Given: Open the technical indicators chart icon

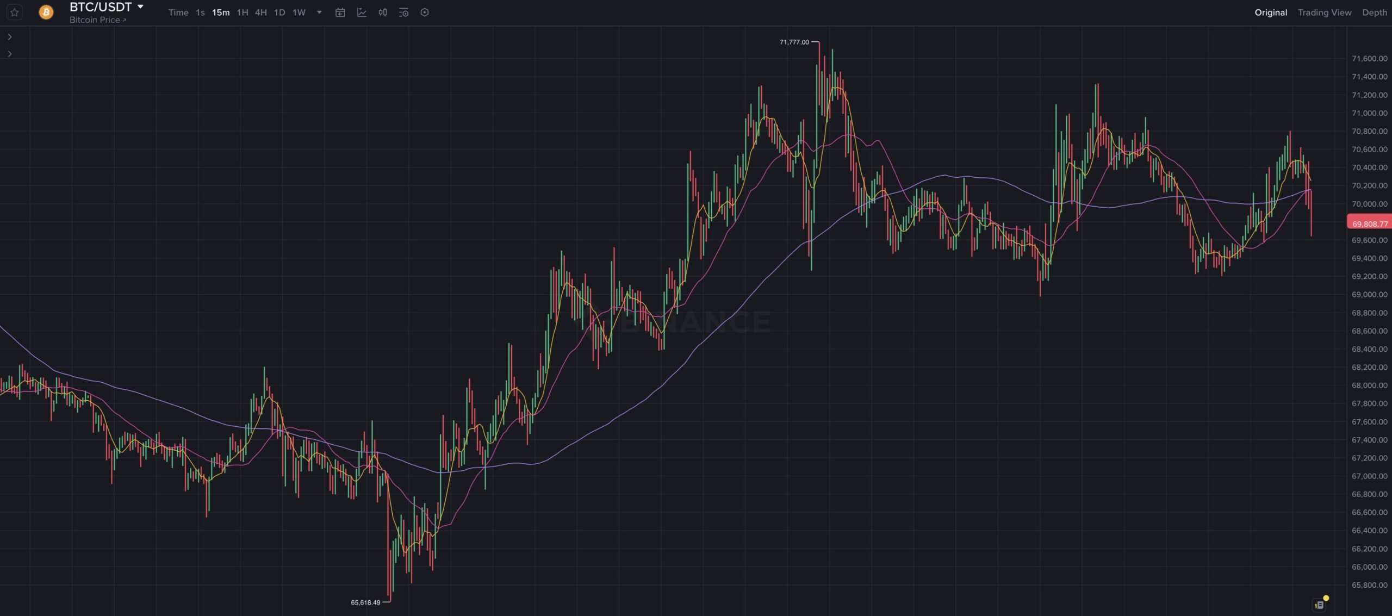Looking at the screenshot, I should pos(362,13).
